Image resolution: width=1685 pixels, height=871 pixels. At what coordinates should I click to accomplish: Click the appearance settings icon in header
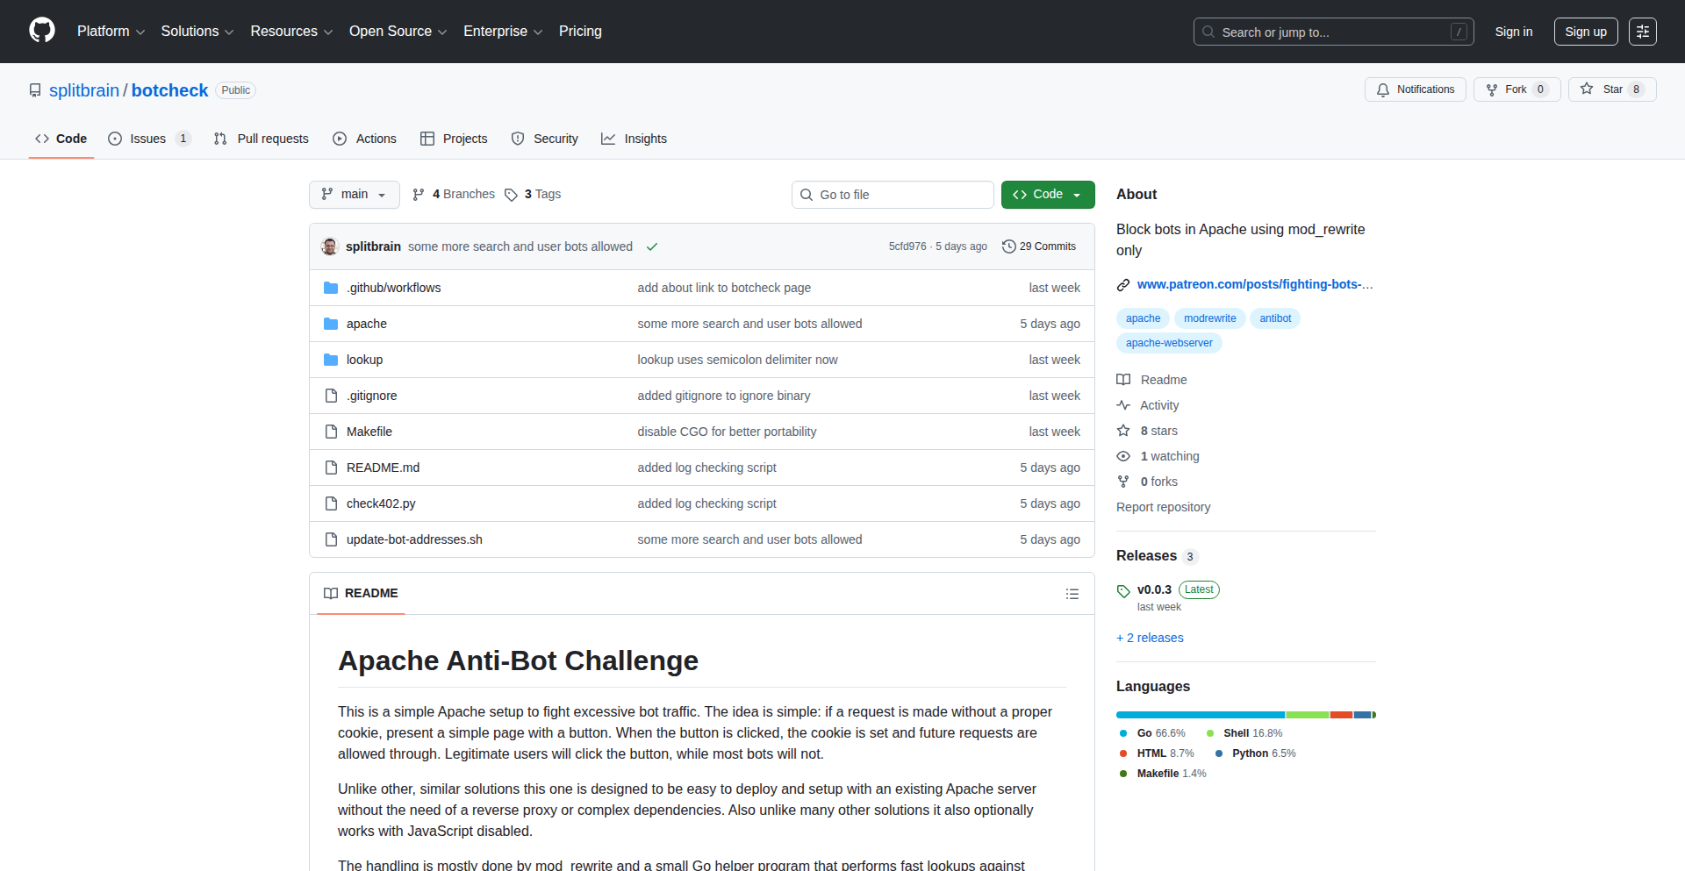[x=1643, y=32]
